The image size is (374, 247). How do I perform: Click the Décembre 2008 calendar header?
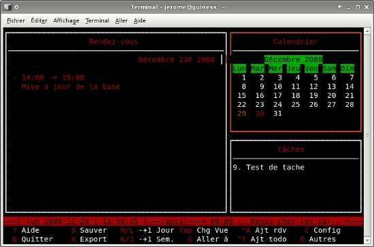point(293,59)
